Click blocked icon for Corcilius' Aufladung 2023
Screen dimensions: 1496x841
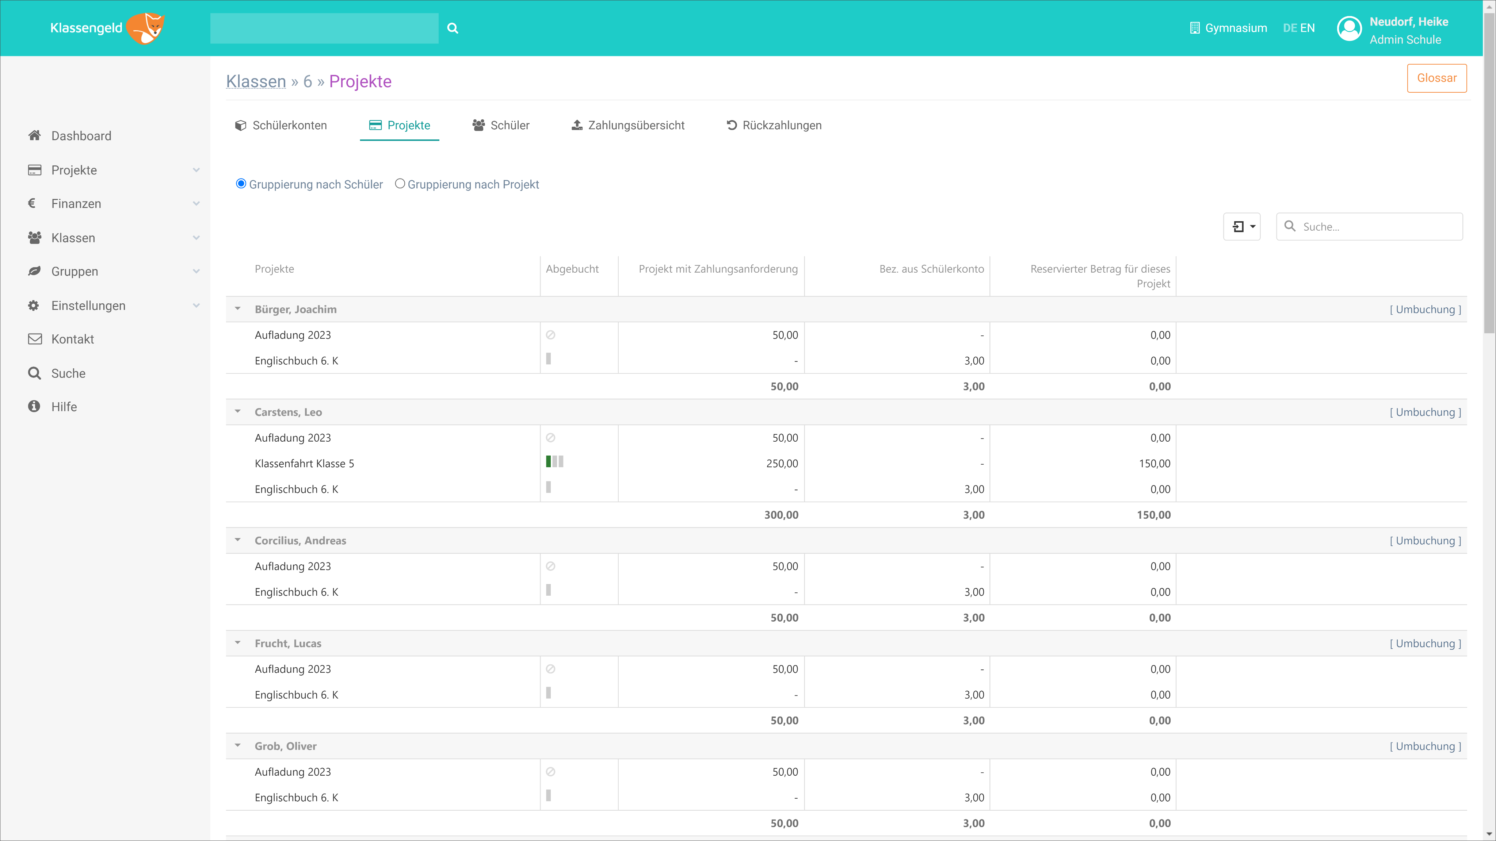click(x=550, y=566)
